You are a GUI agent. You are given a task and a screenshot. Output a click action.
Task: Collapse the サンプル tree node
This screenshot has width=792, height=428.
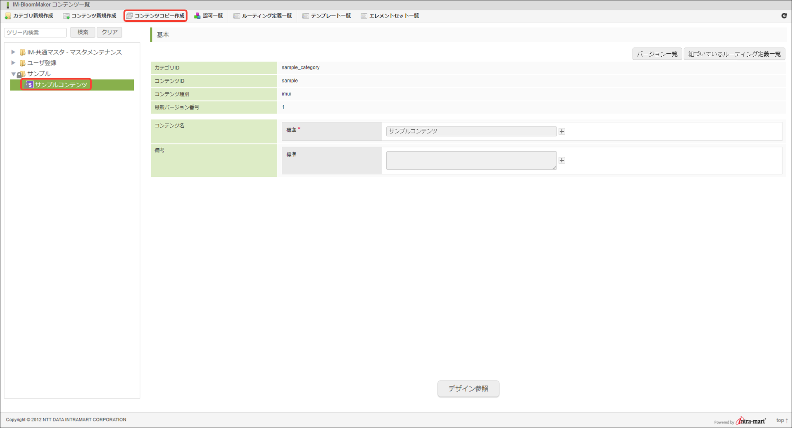click(x=13, y=74)
